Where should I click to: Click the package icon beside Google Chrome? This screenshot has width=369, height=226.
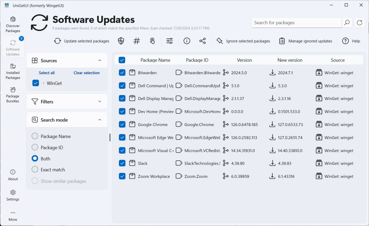pyautogui.click(x=132, y=124)
